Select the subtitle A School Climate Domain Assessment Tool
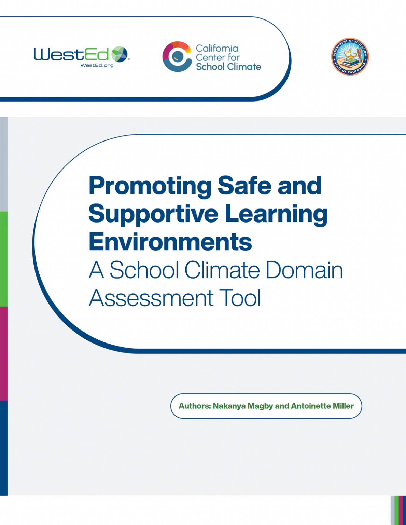406x525 pixels. coord(215,283)
